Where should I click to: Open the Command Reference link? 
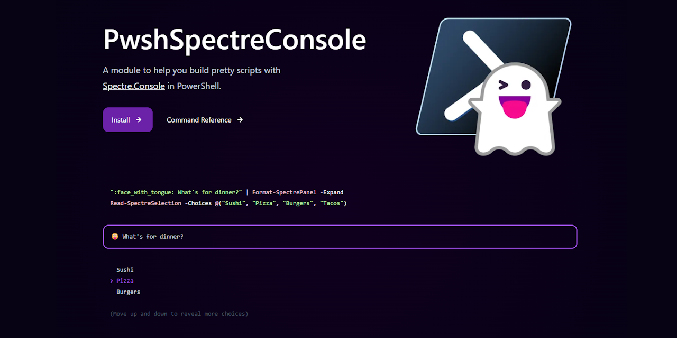(205, 120)
